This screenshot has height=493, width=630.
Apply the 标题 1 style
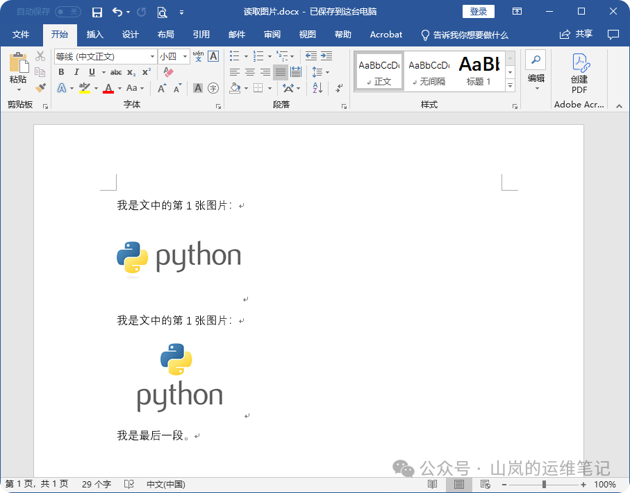479,72
